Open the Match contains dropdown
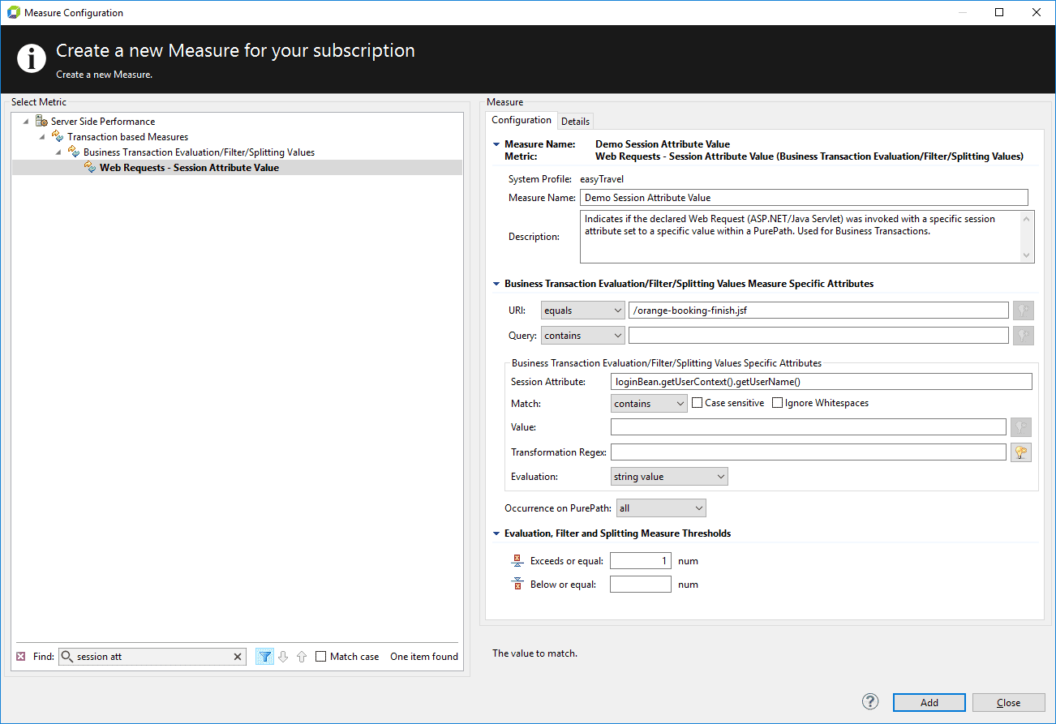Viewport: 1056px width, 724px height. [649, 403]
